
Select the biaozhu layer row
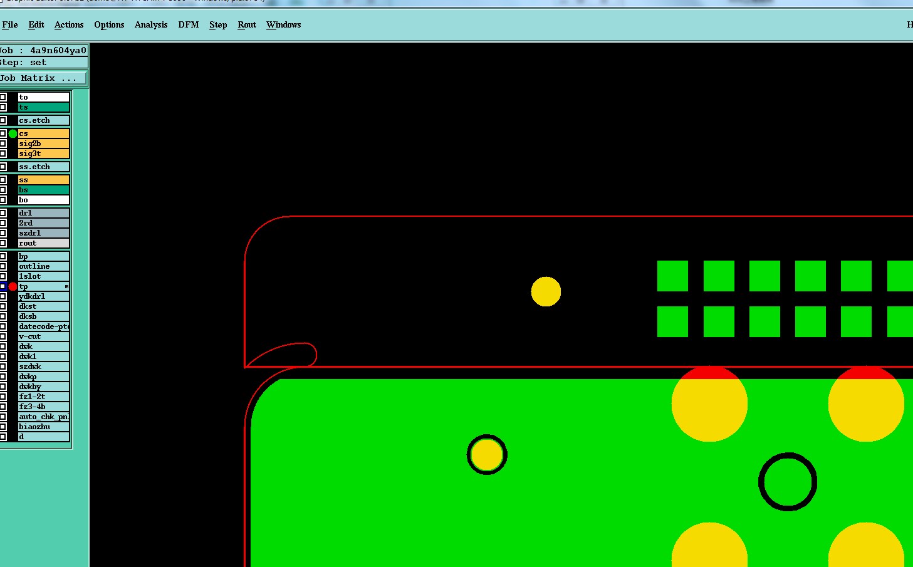(x=43, y=427)
